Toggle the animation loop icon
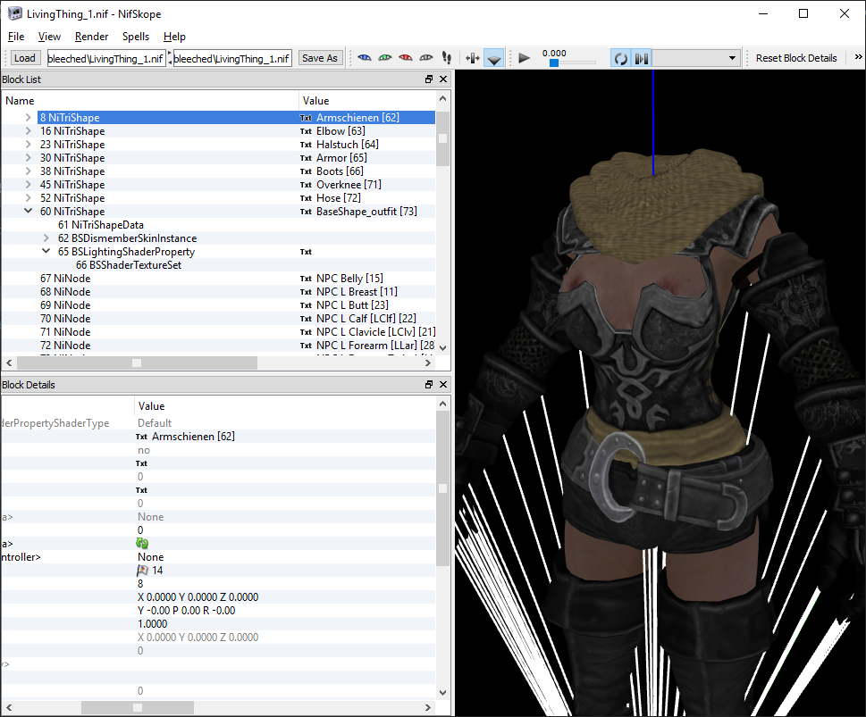 [x=620, y=57]
